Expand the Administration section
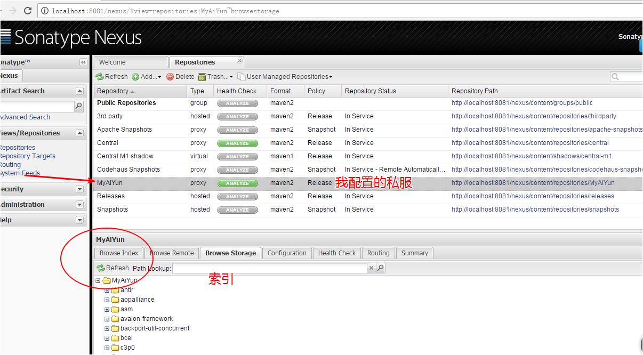This screenshot has height=355, width=643. (x=80, y=205)
